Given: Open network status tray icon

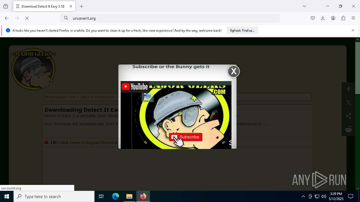Looking at the screenshot, I should point(317,196).
